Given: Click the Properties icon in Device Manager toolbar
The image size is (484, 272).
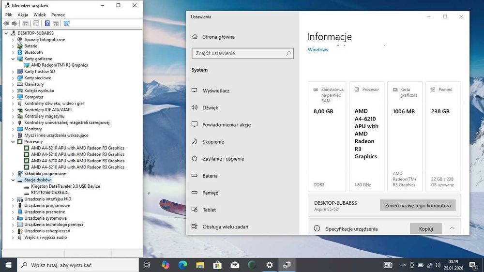Looking at the screenshot, I should (36, 23).
